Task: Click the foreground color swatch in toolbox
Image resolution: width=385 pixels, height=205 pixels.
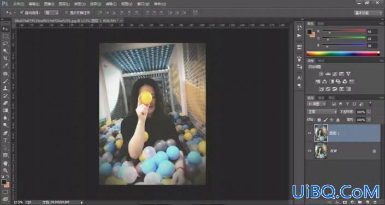Action: (4, 182)
